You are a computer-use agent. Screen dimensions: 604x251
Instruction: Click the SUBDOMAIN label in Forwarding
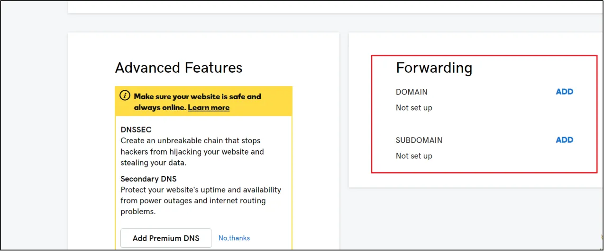click(x=419, y=140)
